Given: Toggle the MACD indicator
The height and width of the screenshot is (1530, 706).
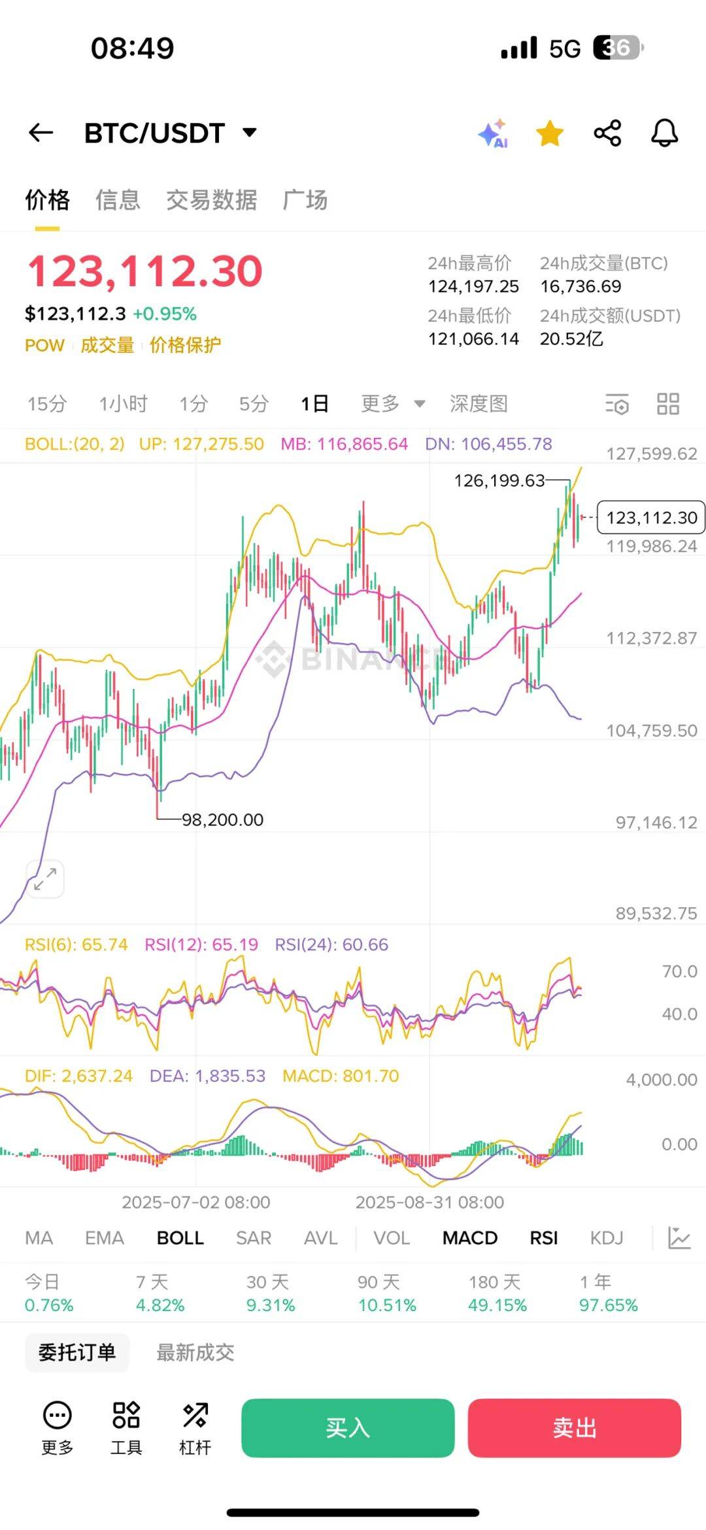Looking at the screenshot, I should (x=470, y=1238).
